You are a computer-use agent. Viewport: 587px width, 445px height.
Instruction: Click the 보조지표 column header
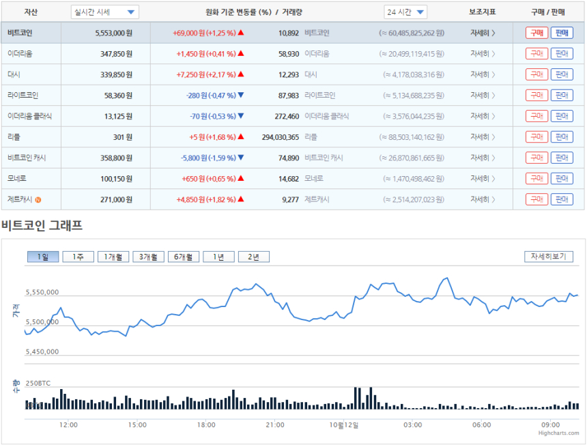point(482,12)
